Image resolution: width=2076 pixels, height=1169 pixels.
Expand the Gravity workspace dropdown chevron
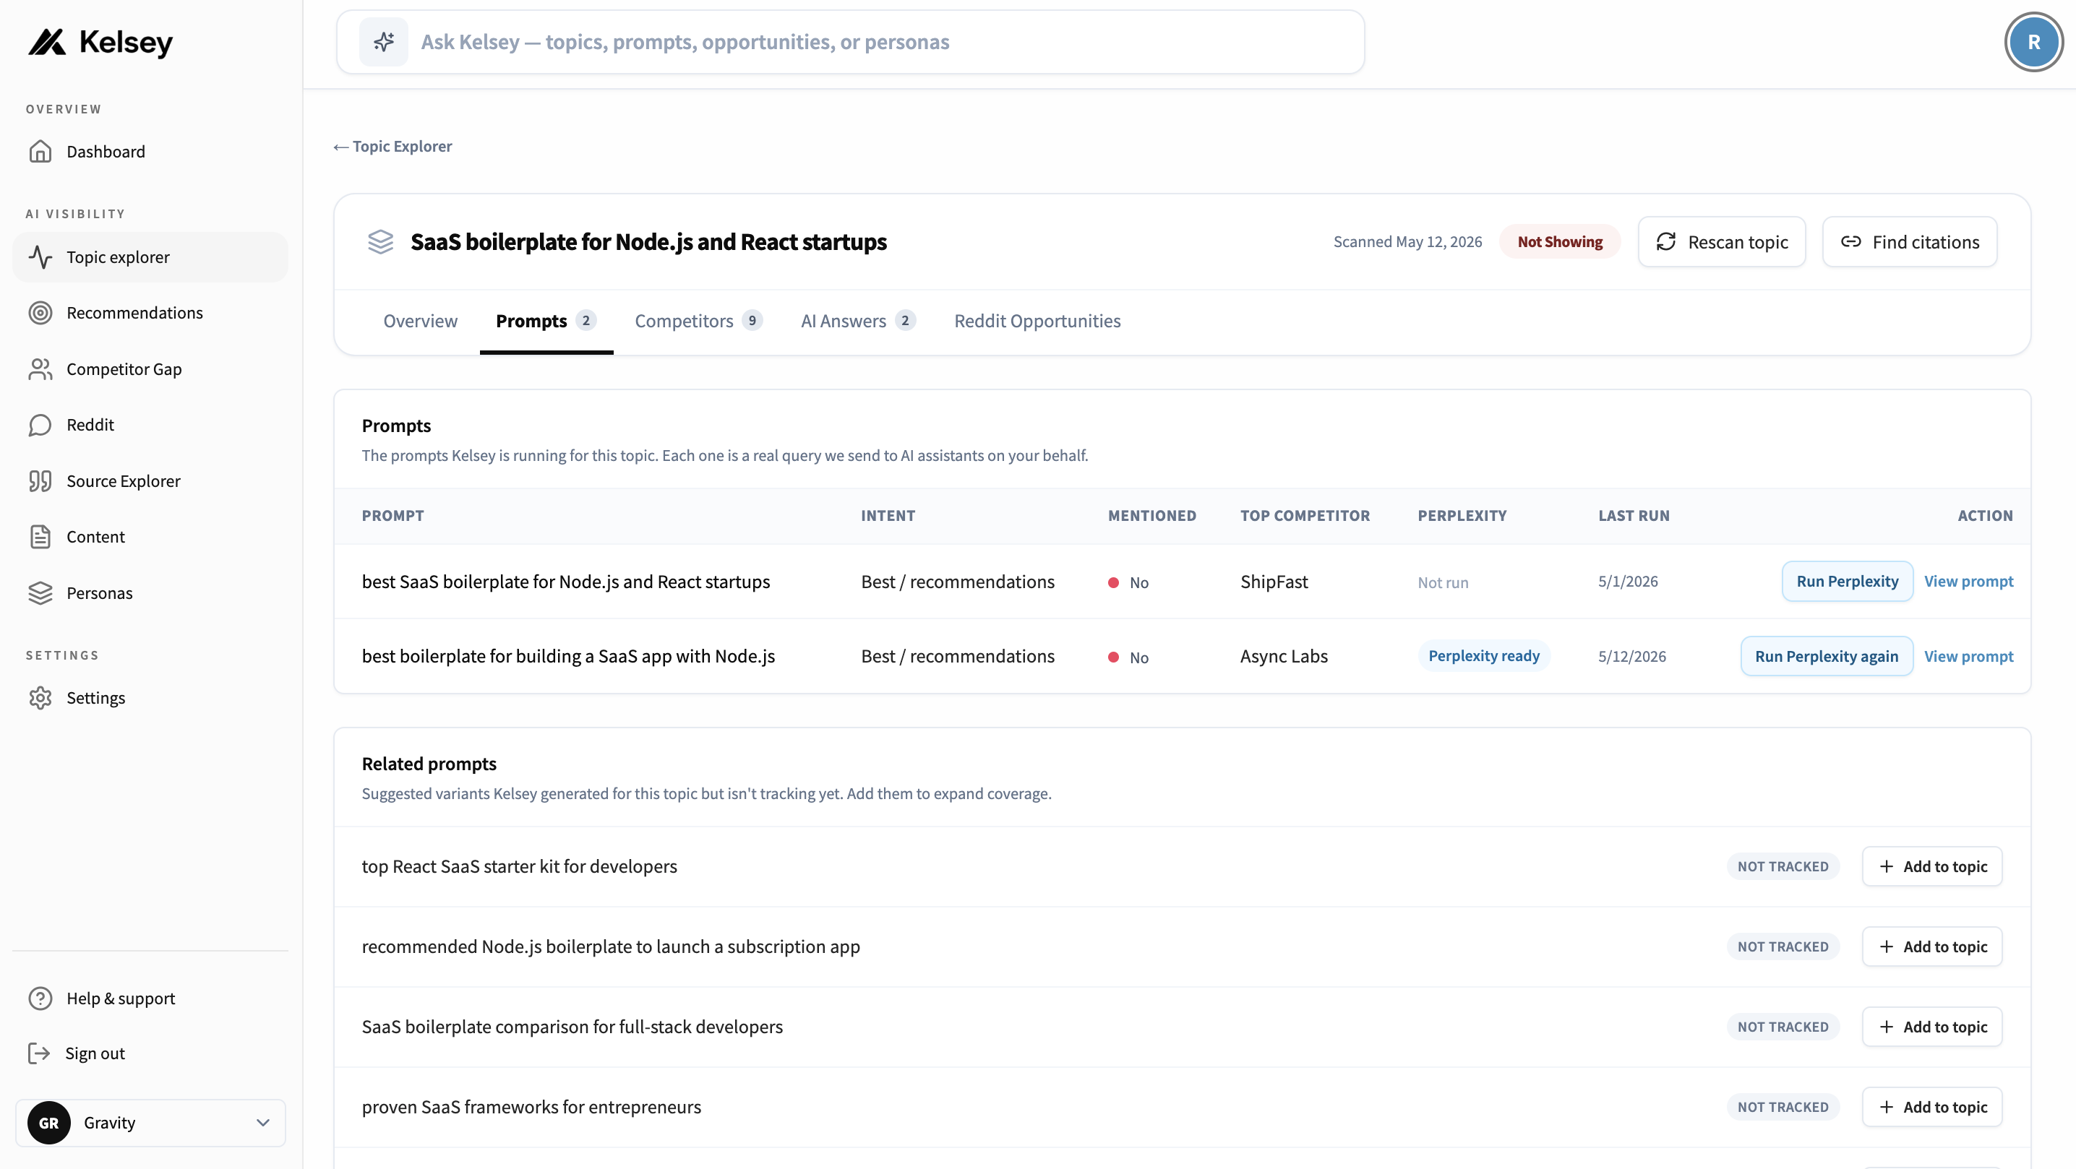click(x=262, y=1122)
